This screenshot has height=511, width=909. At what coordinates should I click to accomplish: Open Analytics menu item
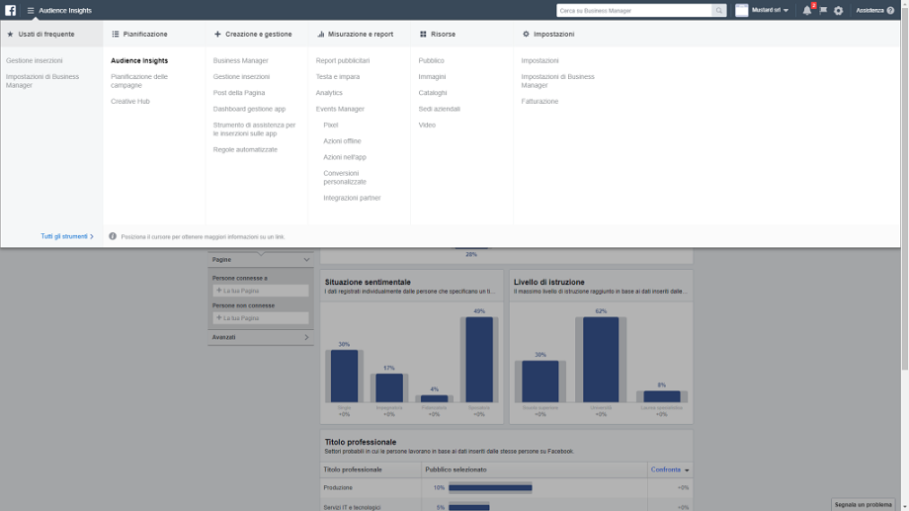(x=329, y=93)
